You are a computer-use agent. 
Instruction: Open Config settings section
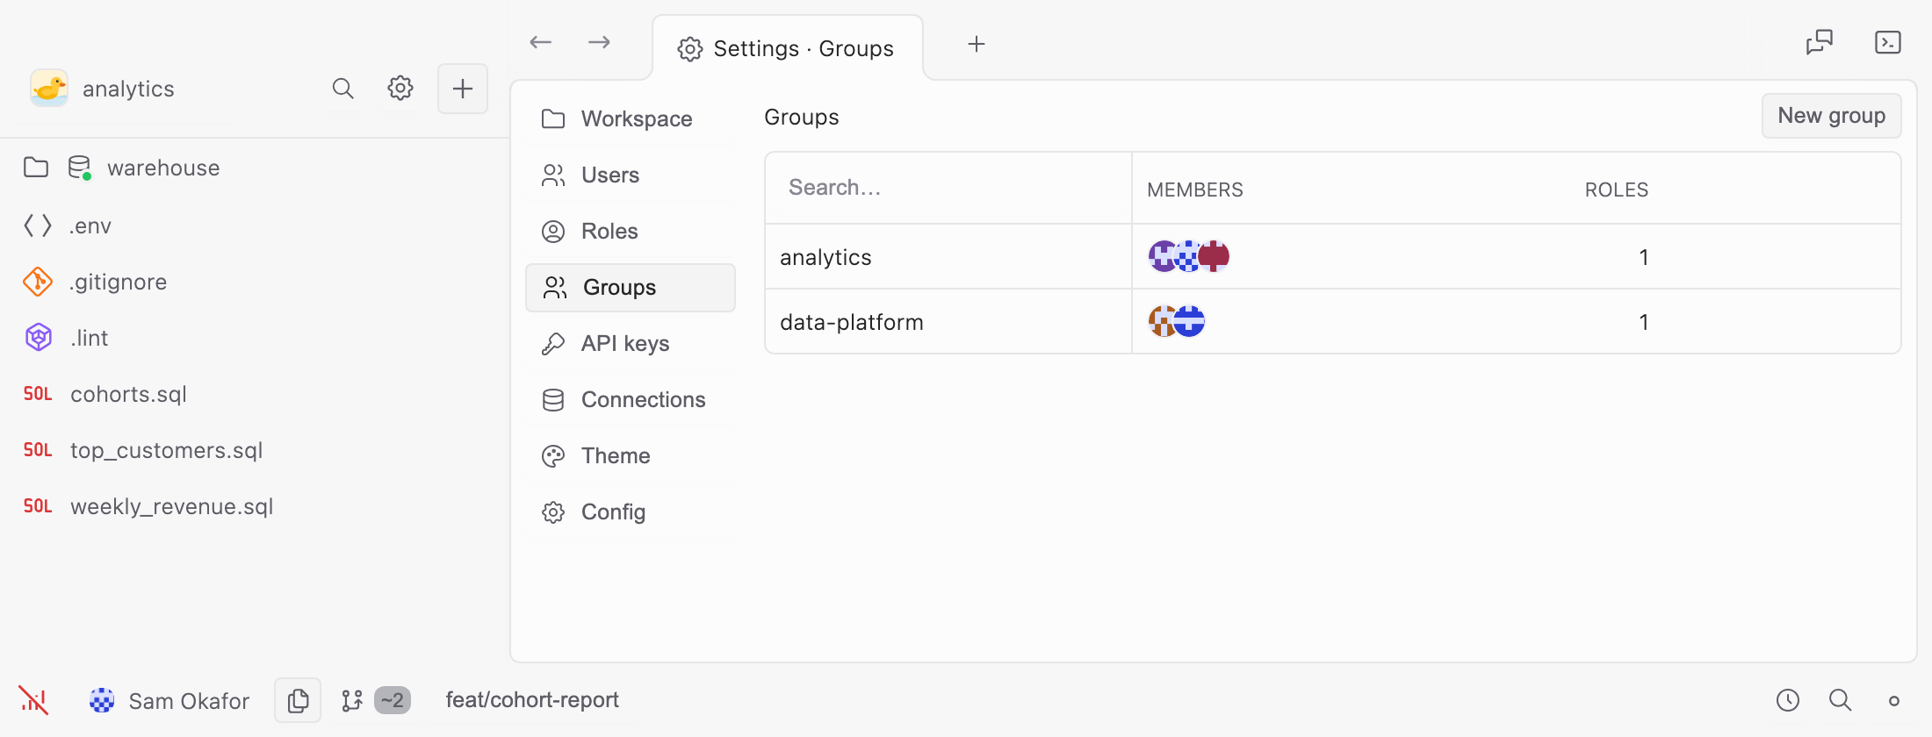(630, 512)
